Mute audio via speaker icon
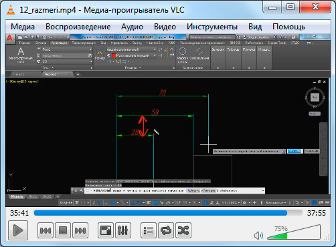This screenshot has height=247, width=336. [x=258, y=236]
